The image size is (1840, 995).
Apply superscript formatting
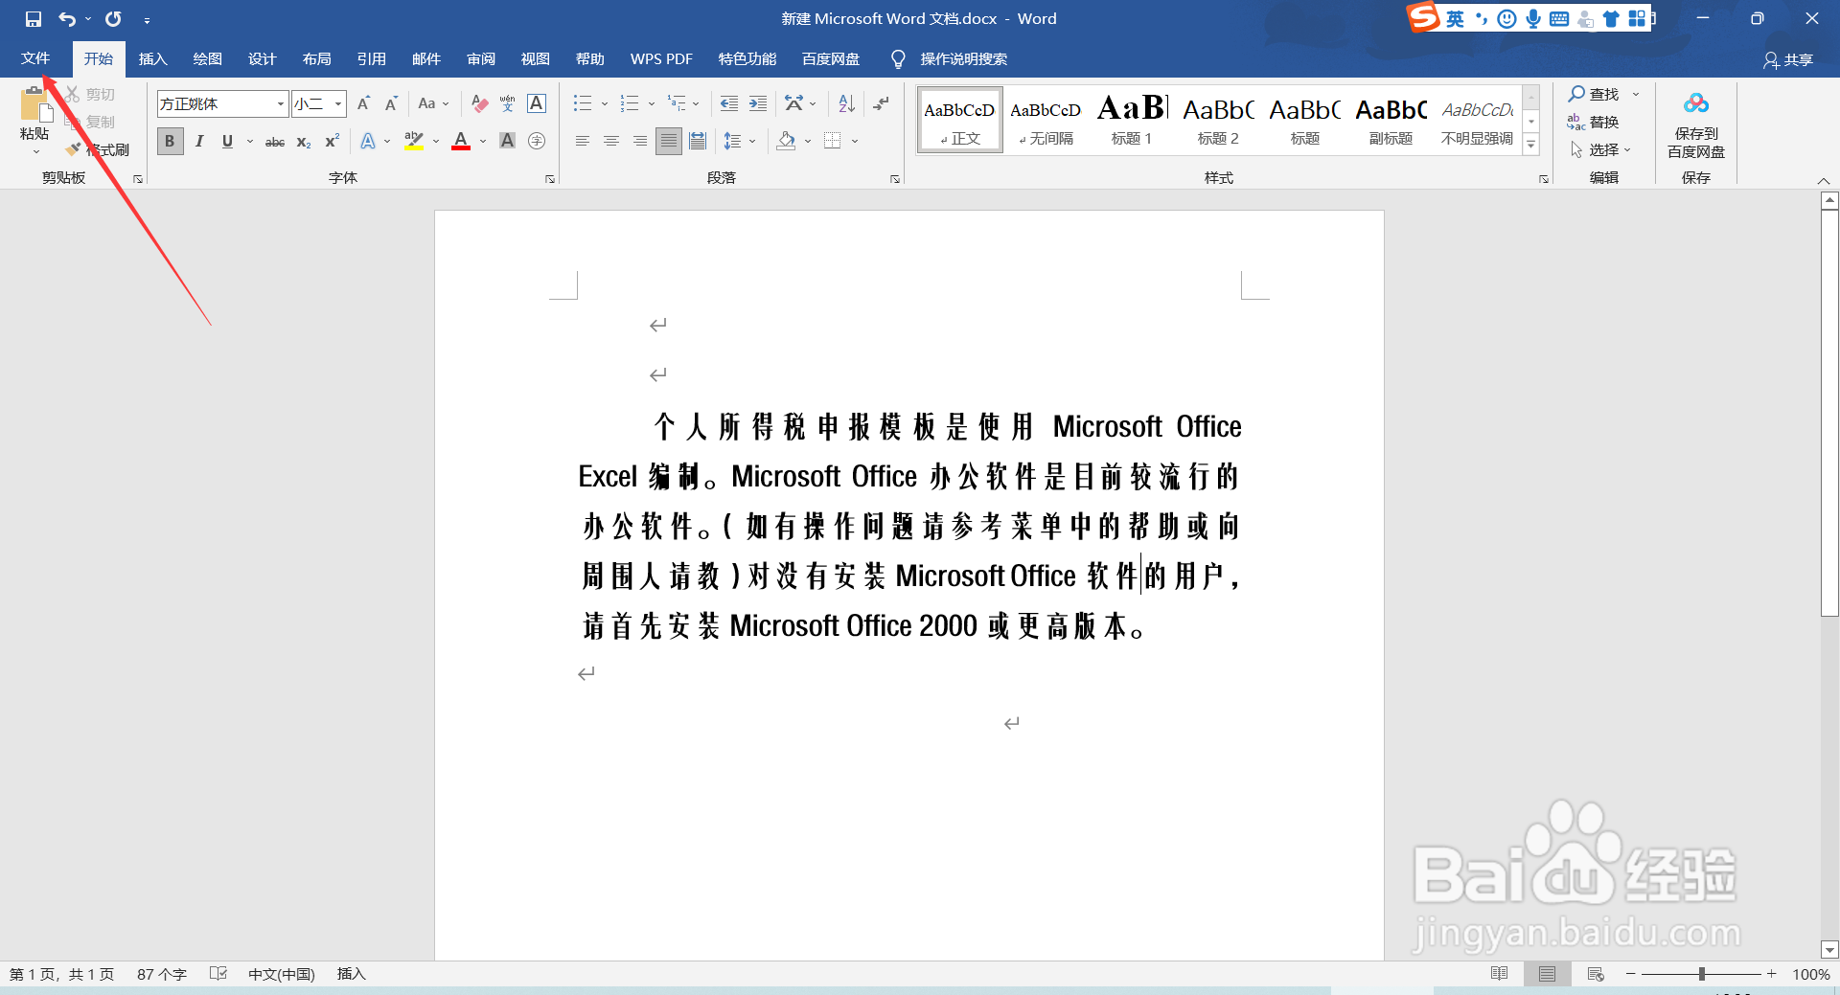tap(333, 142)
